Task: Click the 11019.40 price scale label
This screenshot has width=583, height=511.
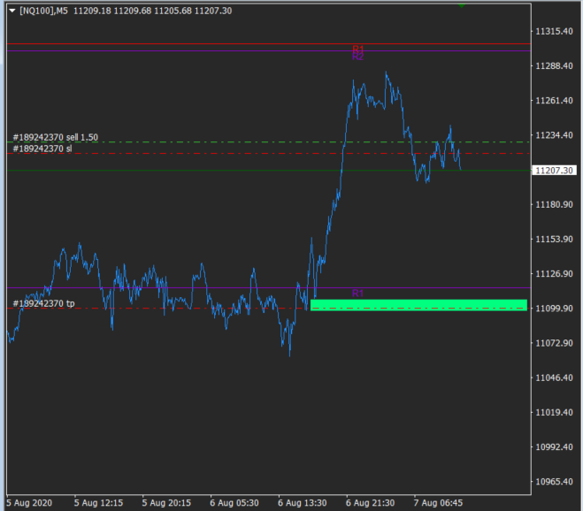Action: tap(554, 412)
